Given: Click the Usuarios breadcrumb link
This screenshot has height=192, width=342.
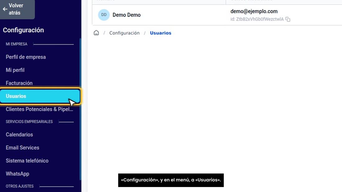Looking at the screenshot, I should coord(160,33).
